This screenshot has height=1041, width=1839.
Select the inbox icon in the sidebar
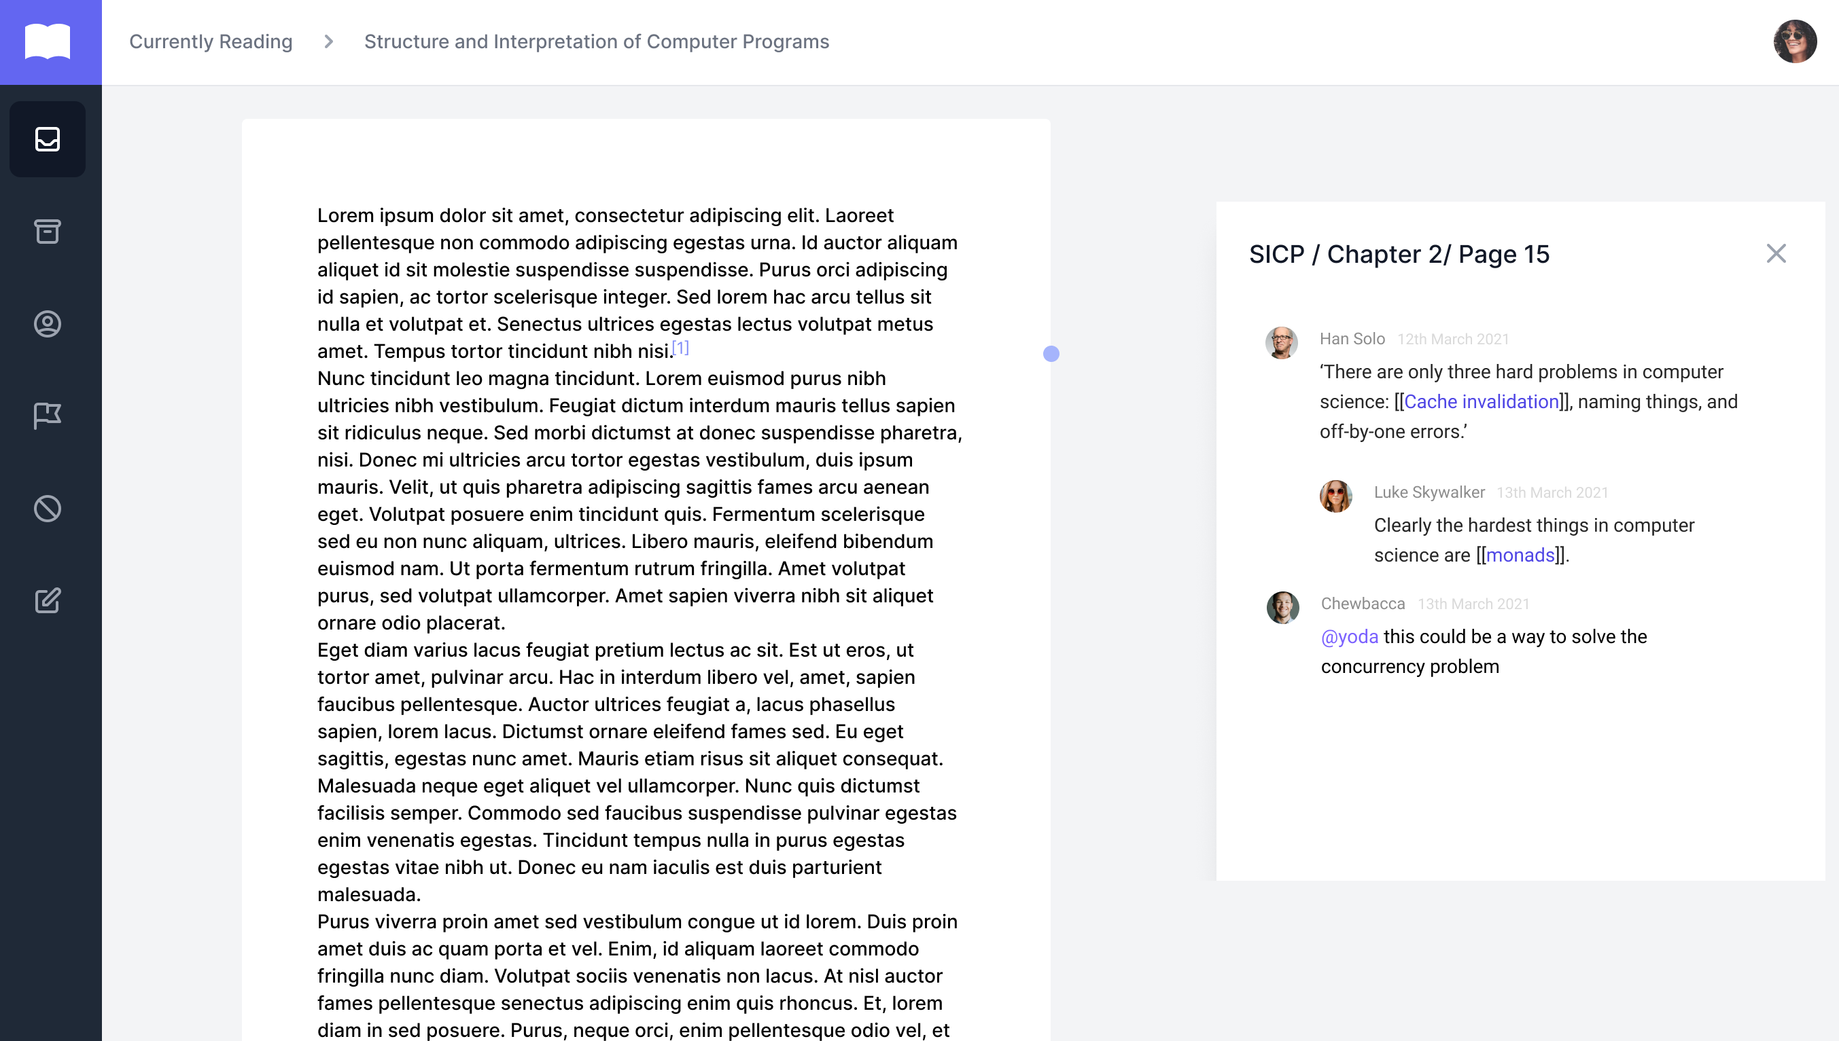click(47, 139)
